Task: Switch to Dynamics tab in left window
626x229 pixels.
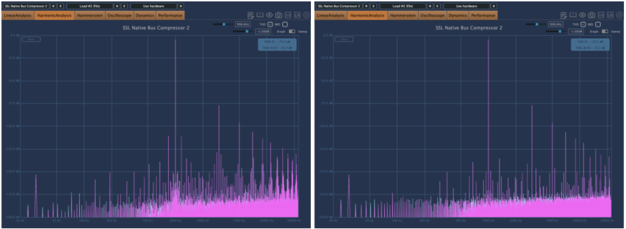Action: point(145,15)
